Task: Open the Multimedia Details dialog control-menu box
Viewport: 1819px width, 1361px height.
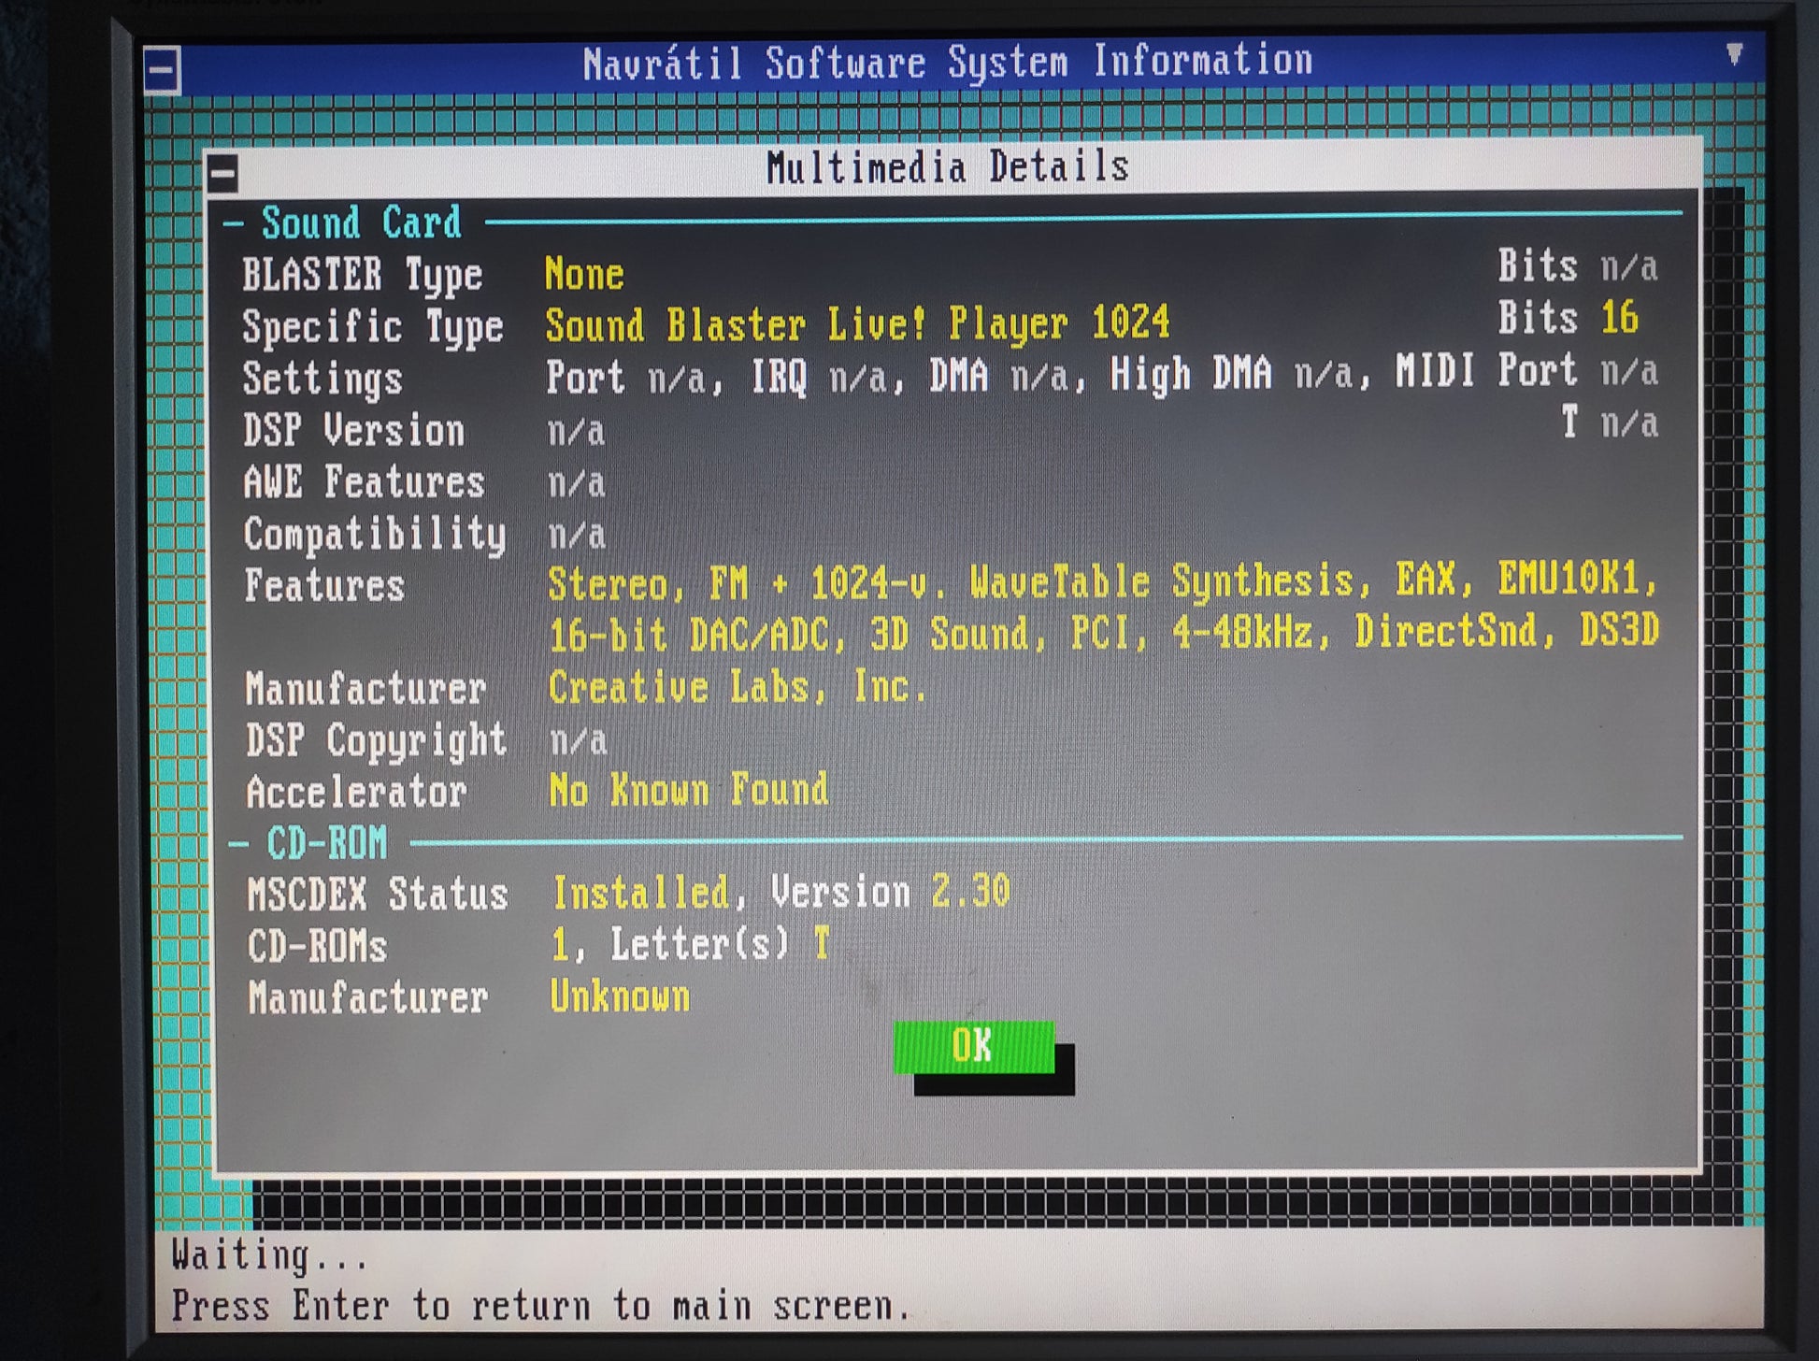Action: [222, 172]
